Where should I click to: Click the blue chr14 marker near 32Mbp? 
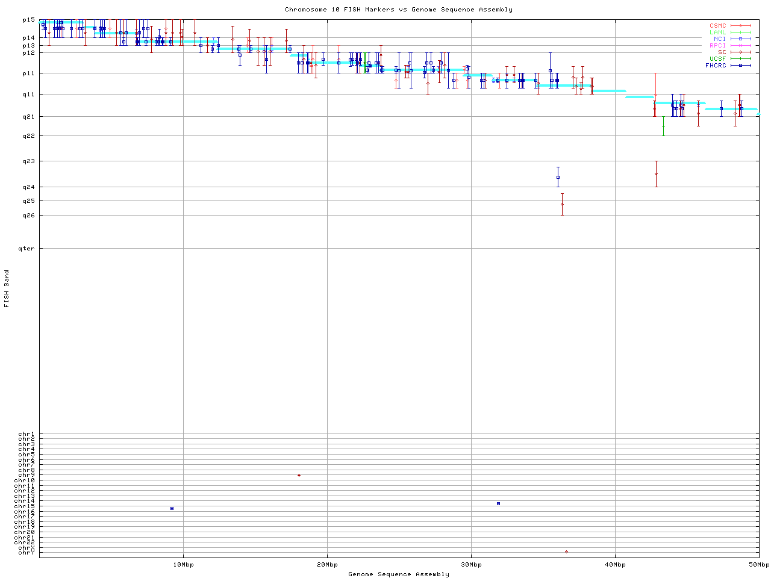coord(498,503)
